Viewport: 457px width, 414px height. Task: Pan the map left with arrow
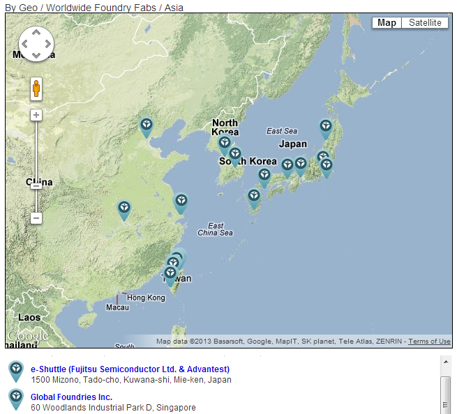coord(24,44)
